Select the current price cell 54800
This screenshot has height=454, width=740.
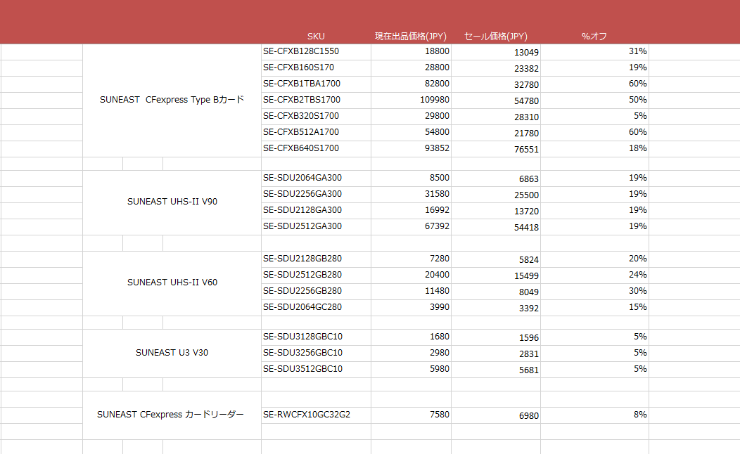point(411,133)
